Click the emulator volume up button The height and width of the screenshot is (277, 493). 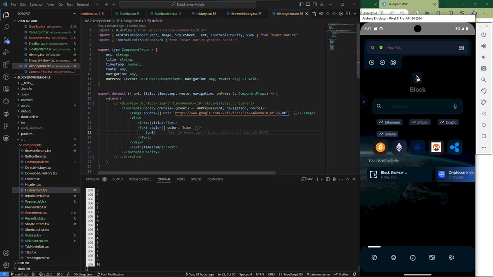click(484, 46)
